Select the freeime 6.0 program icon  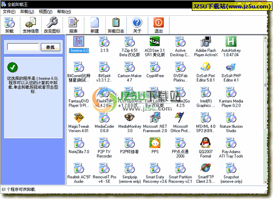point(79,41)
